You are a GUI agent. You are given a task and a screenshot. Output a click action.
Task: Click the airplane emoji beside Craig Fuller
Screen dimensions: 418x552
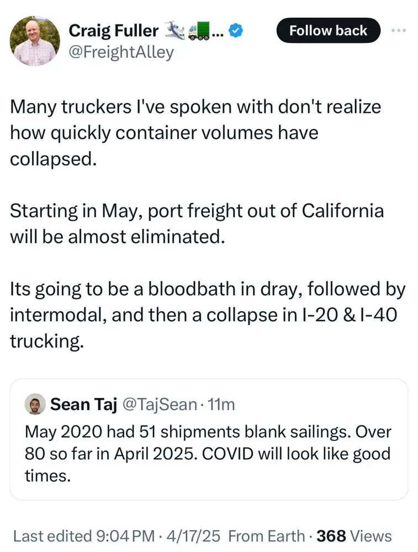pos(173,31)
